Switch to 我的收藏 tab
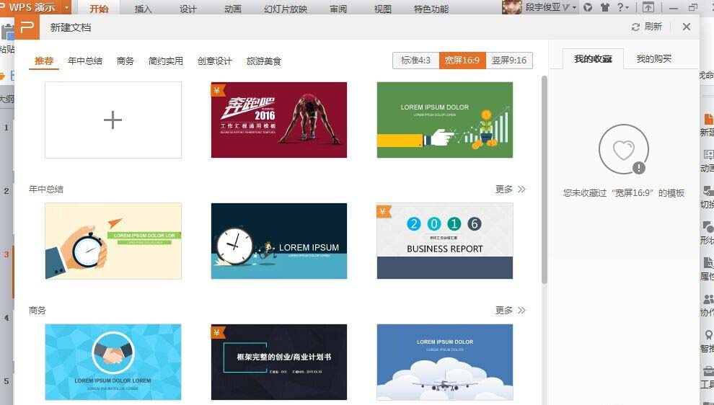 coord(593,58)
